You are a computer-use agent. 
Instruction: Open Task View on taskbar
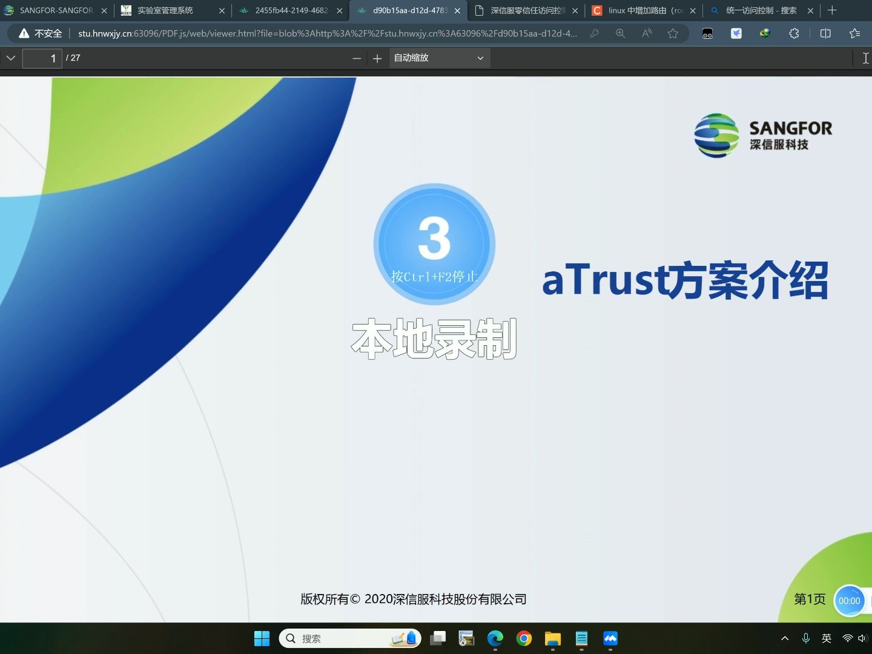coord(438,638)
